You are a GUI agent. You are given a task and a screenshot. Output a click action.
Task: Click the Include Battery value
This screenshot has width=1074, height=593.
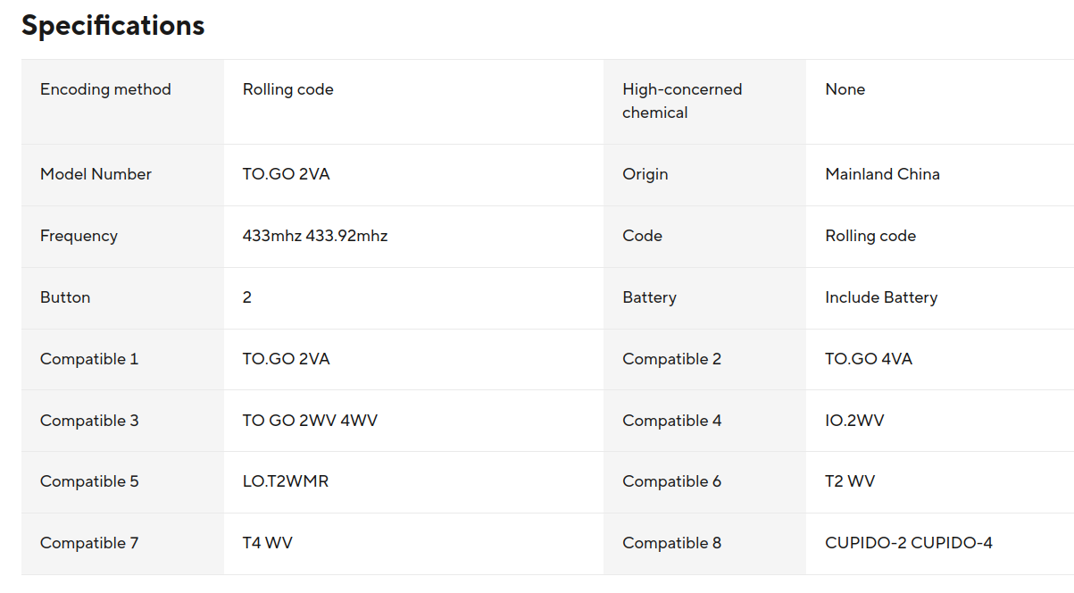[x=881, y=297]
